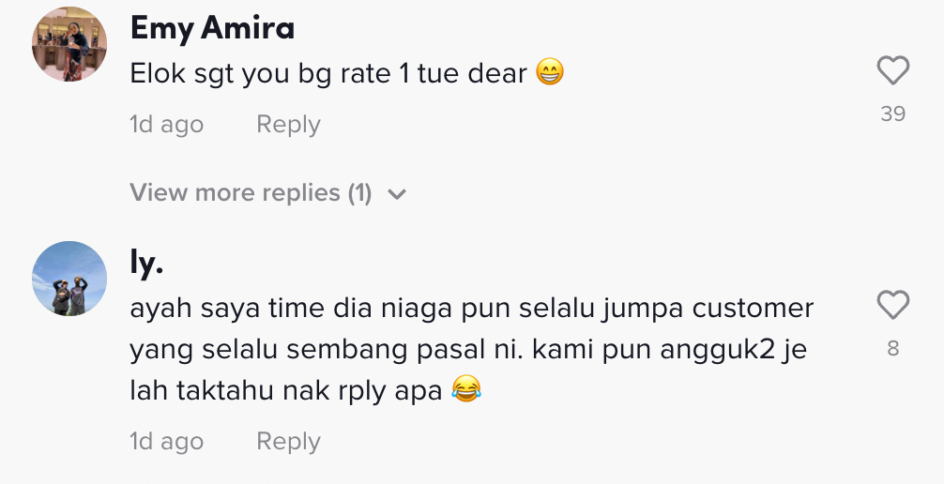Image resolution: width=944 pixels, height=484 pixels.
Task: Reply to ly.'s comment
Action: (x=288, y=442)
